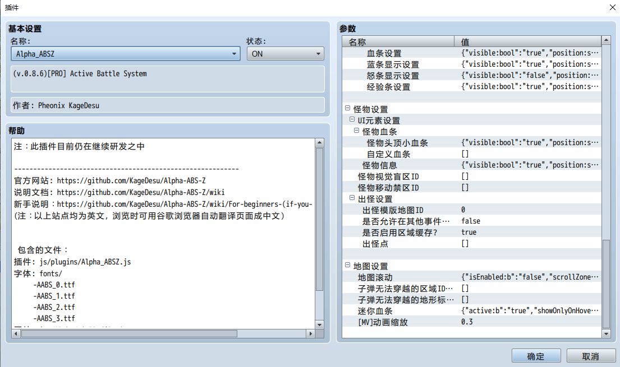Select the 地图滚动 parameter row
Image resolution: width=620 pixels, height=367 pixels.
[x=472, y=277]
